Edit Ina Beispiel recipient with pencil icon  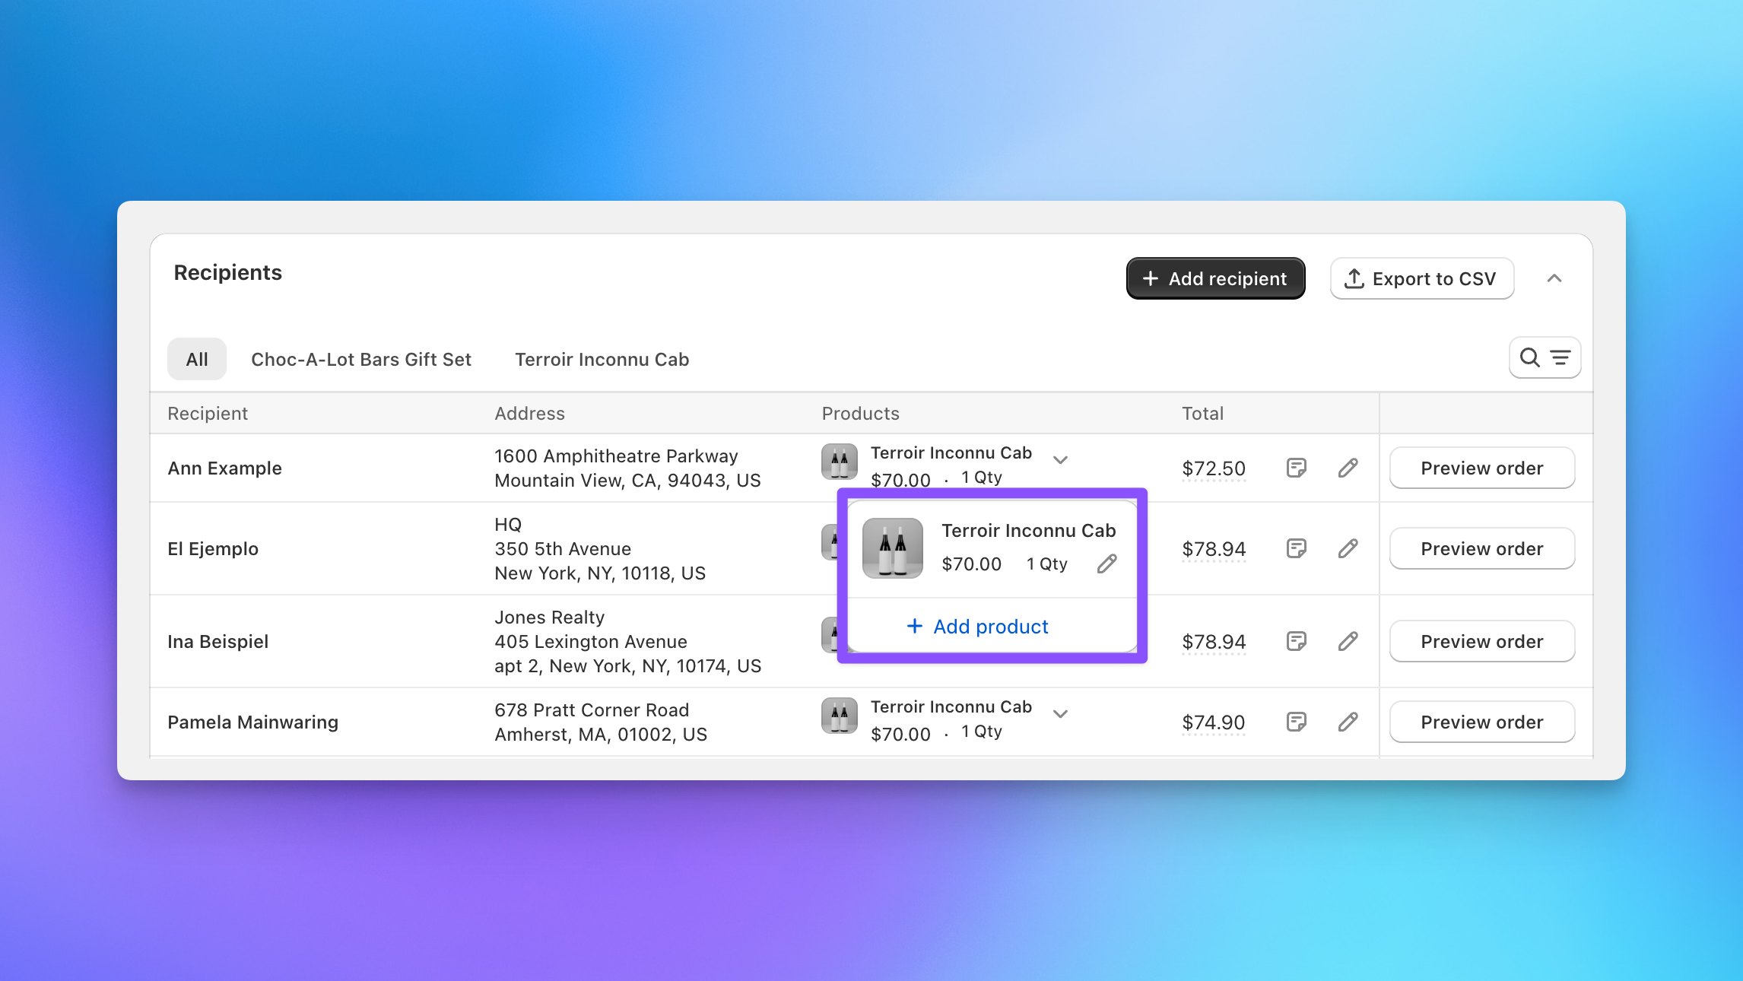(1348, 641)
